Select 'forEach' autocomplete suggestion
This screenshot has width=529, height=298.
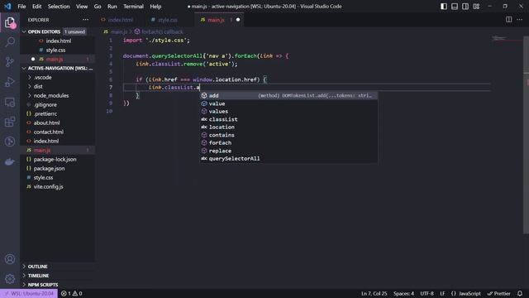pyautogui.click(x=288, y=143)
